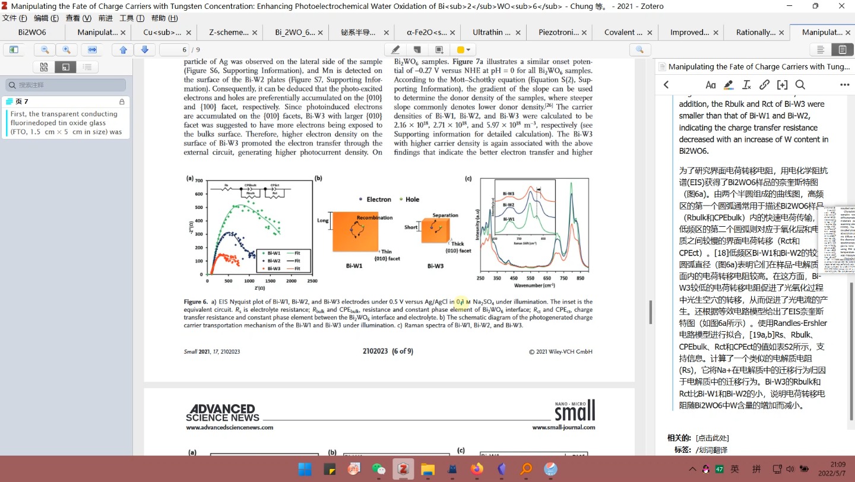Show page thumbnails in the left sidebar
Viewport: 855px width, 482px height.
43,67
